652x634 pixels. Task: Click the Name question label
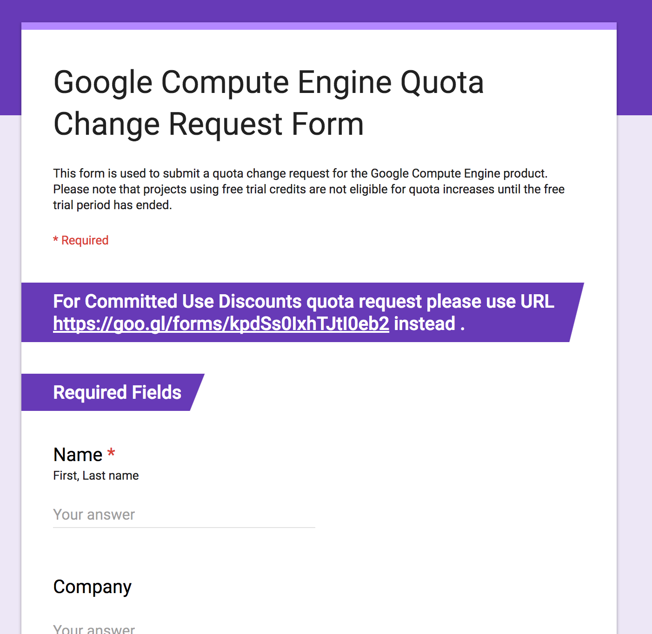click(78, 455)
